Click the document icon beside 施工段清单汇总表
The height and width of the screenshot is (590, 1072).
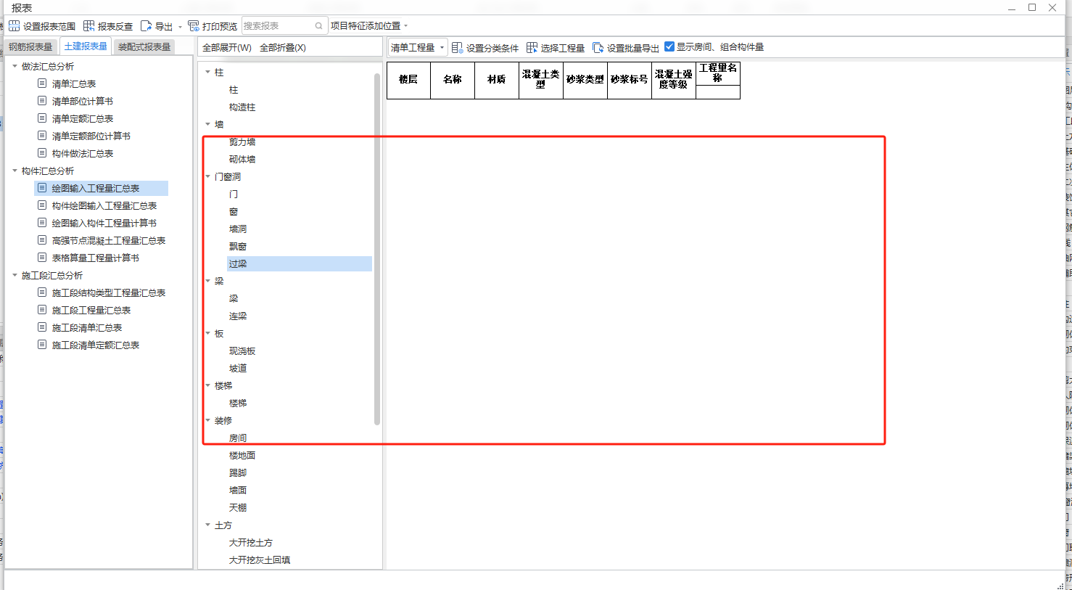coord(42,327)
